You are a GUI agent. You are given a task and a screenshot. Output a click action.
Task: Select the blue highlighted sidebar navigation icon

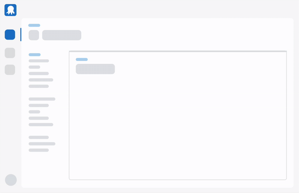point(10,35)
